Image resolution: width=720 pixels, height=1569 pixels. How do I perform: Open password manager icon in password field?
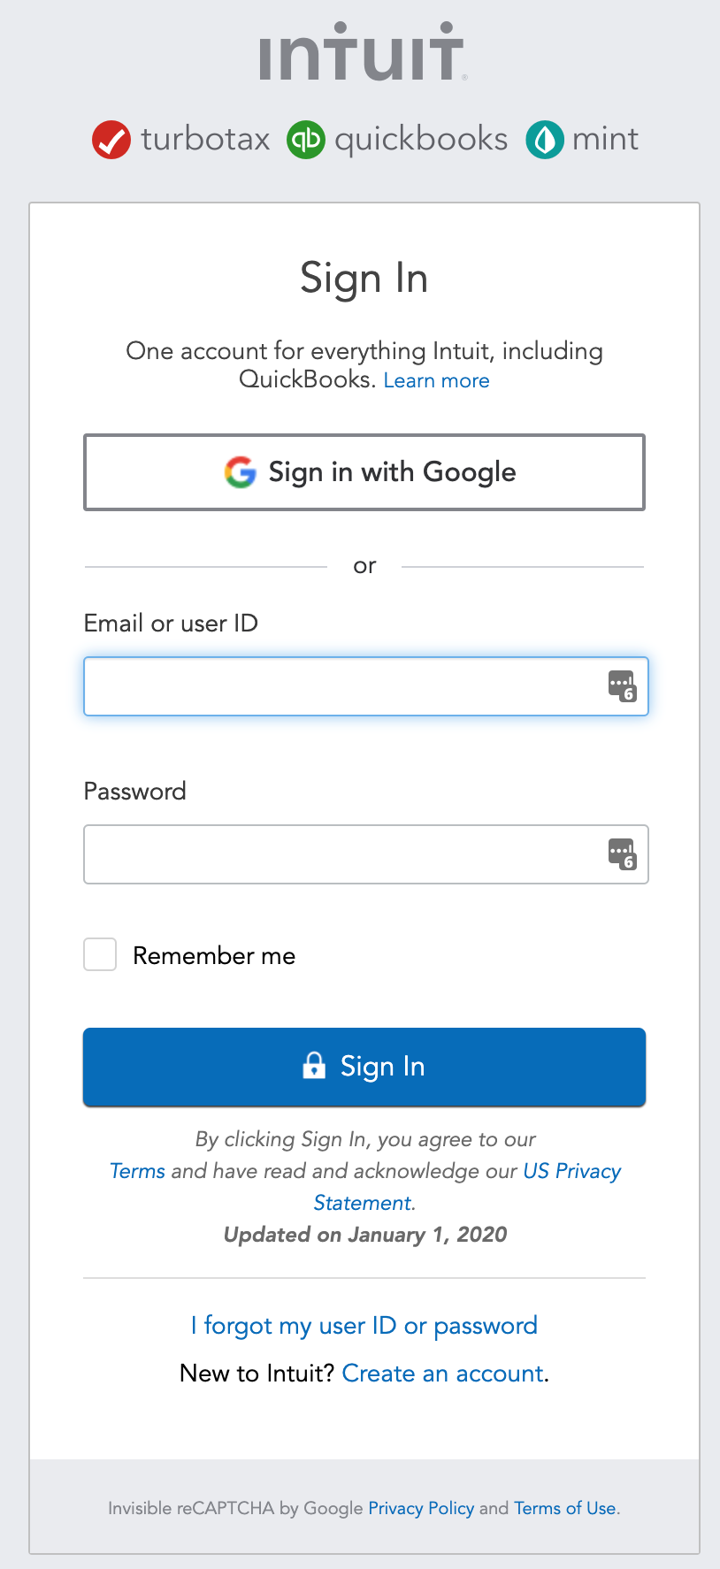click(622, 854)
